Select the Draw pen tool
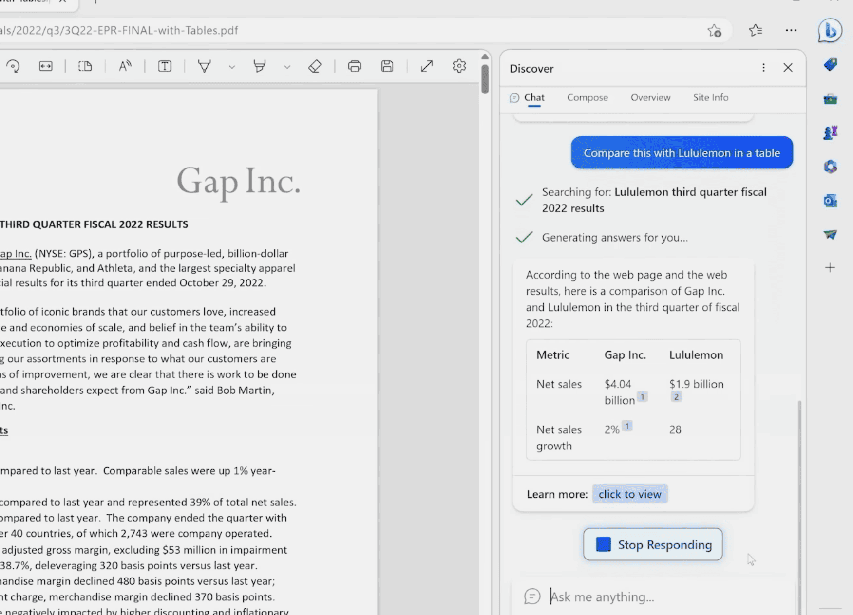The width and height of the screenshot is (853, 615). point(205,66)
